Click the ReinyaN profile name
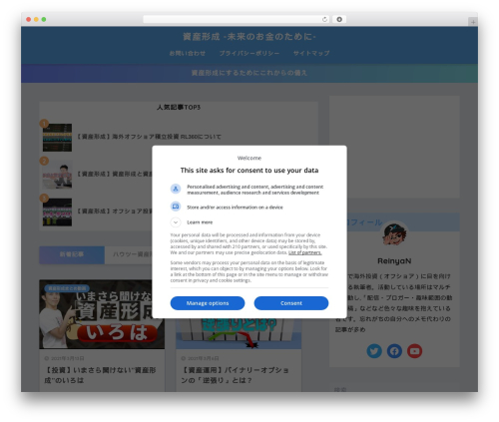Screen dimensions: 499x422 (x=394, y=261)
